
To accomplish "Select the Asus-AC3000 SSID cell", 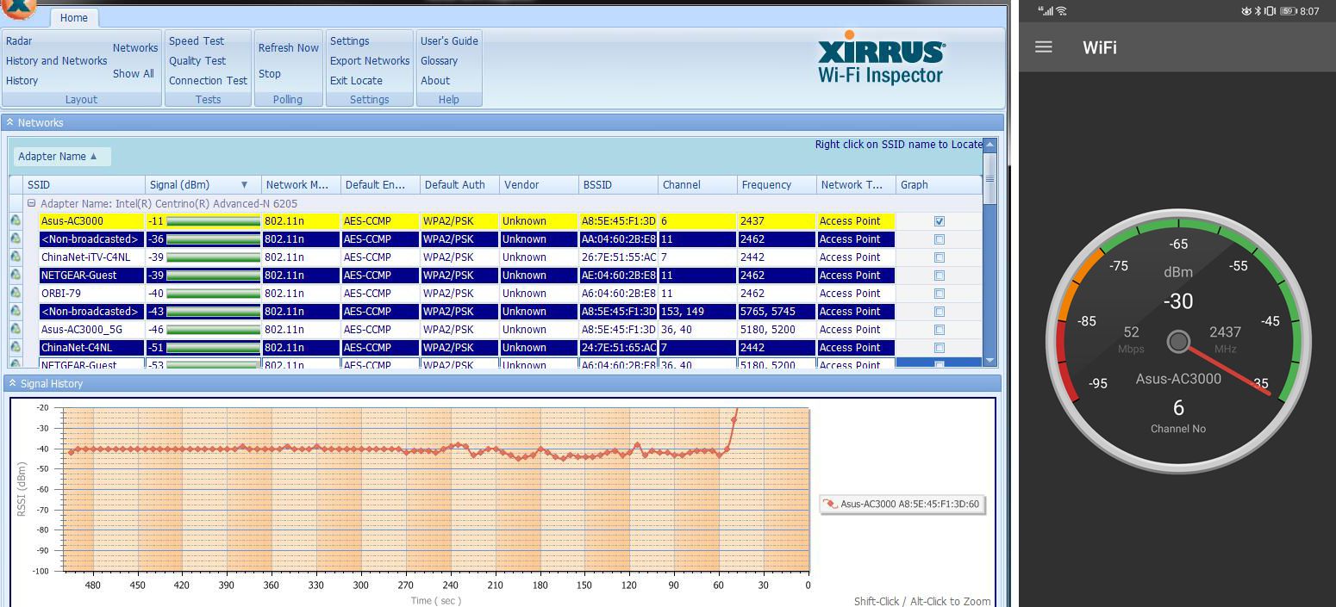I will [x=91, y=221].
